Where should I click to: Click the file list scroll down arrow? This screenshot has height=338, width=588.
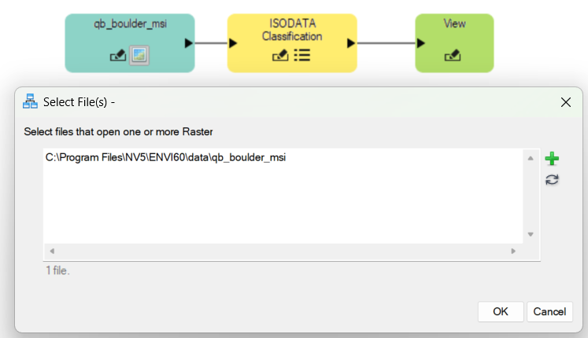[x=530, y=234]
